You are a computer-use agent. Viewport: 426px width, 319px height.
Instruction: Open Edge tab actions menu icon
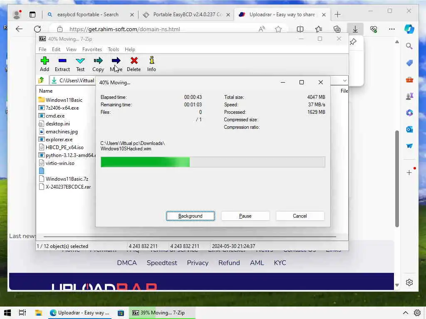(32, 15)
